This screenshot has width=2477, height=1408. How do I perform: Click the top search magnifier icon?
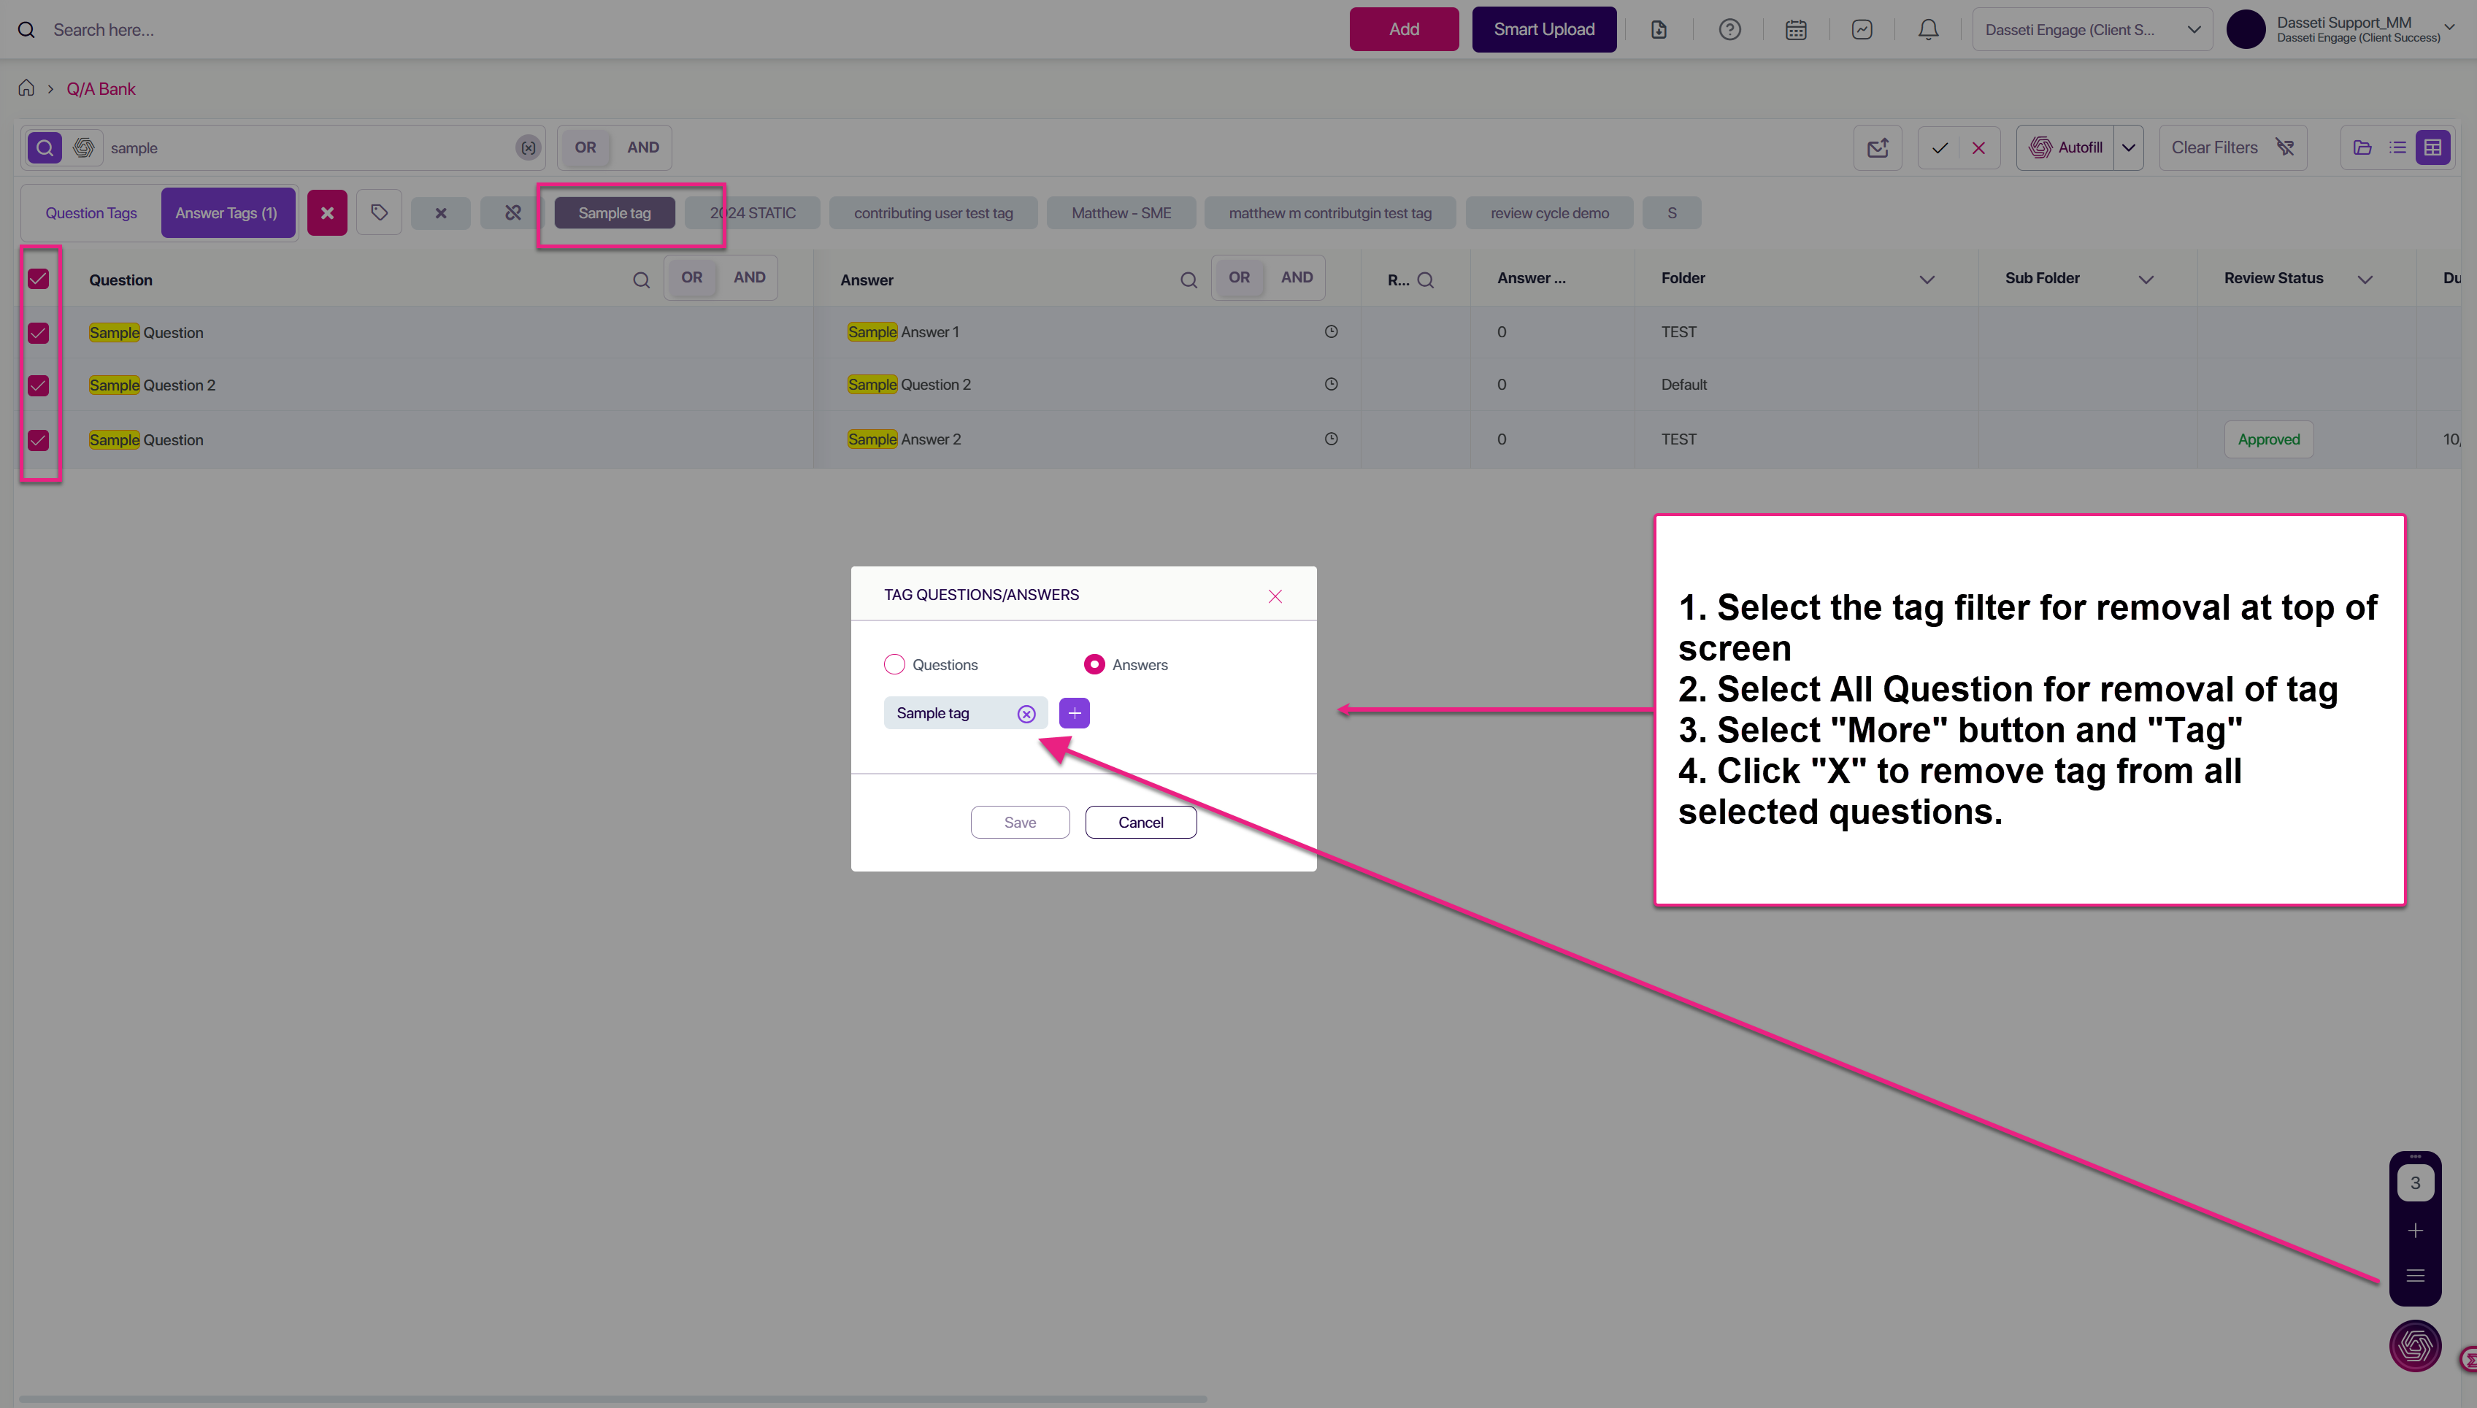(x=26, y=30)
